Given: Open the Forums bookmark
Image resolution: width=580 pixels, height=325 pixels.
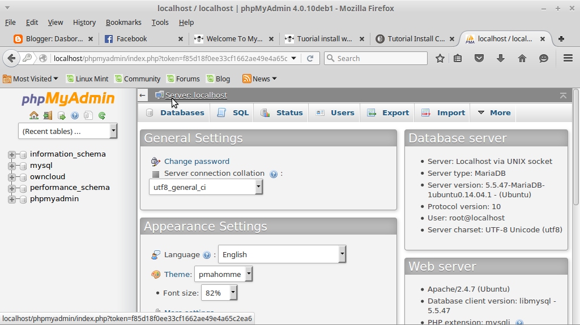Looking at the screenshot, I should (184, 79).
